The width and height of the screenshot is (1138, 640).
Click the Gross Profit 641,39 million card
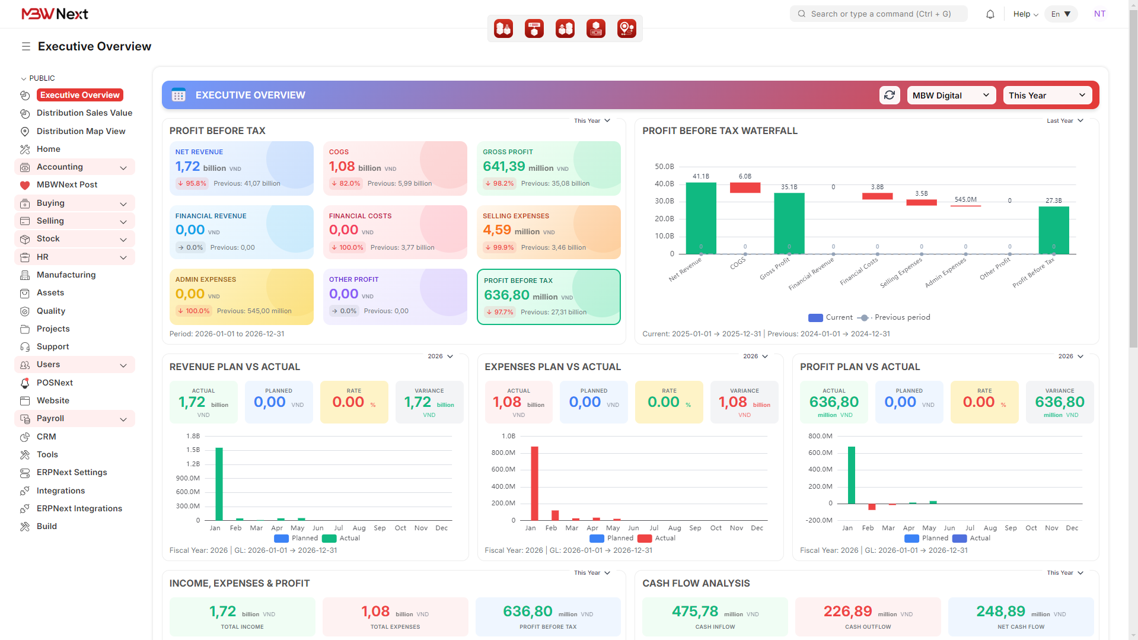click(549, 168)
